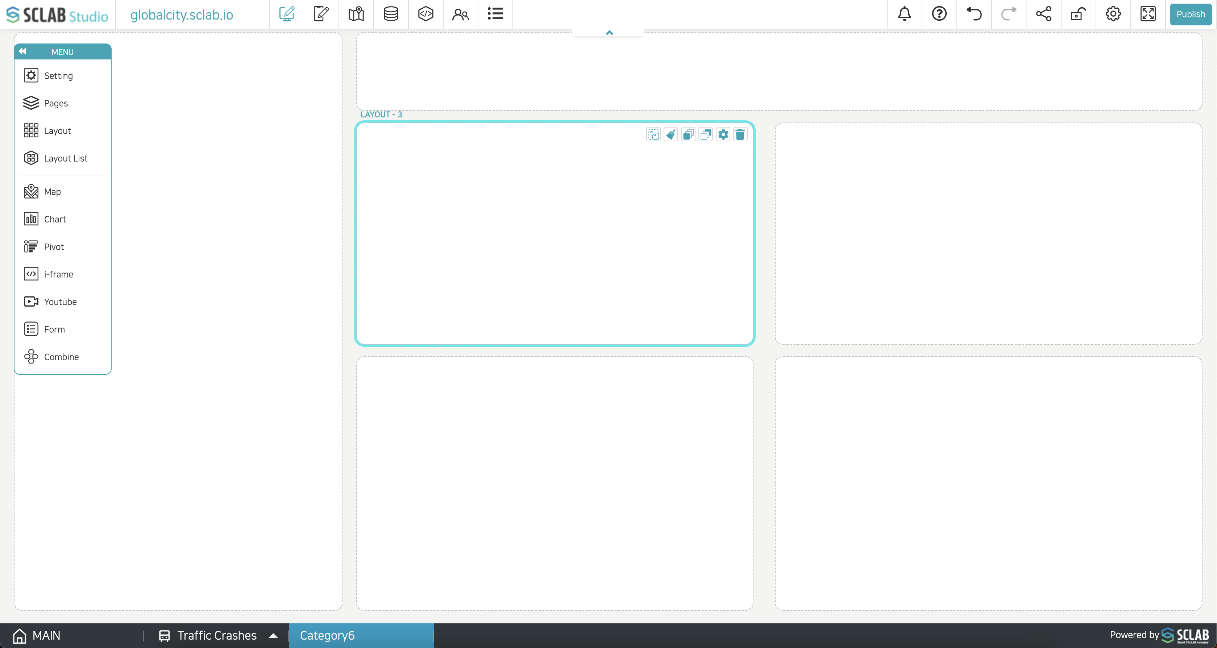This screenshot has width=1217, height=648.
Task: Open the dashboard editor monitor icon
Action: point(287,14)
